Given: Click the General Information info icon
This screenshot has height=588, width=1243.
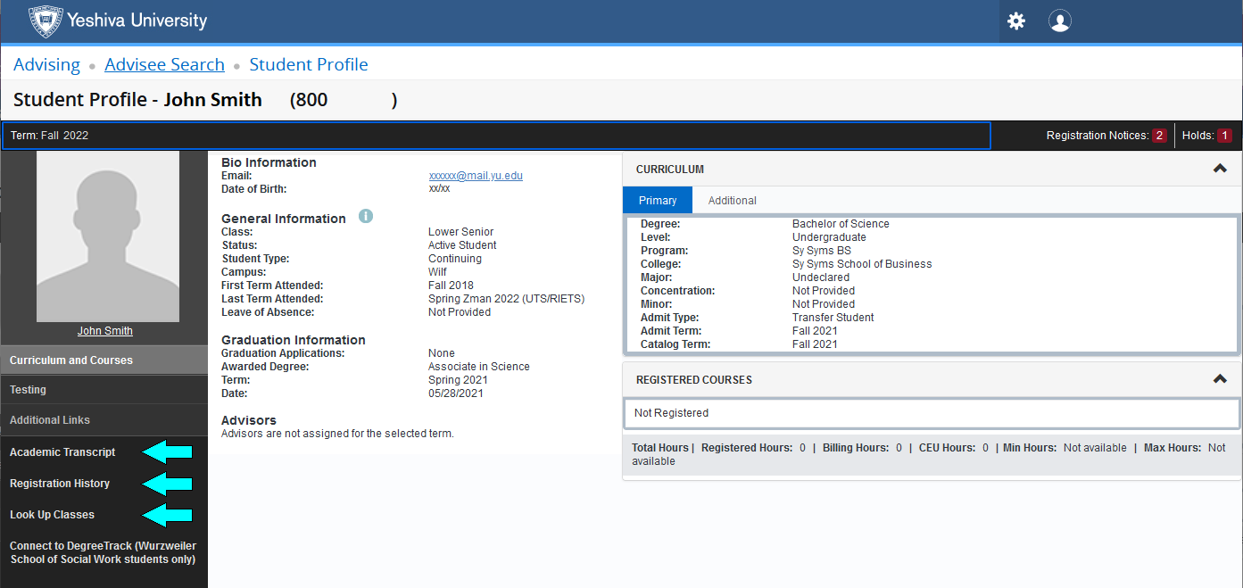Looking at the screenshot, I should point(365,217).
